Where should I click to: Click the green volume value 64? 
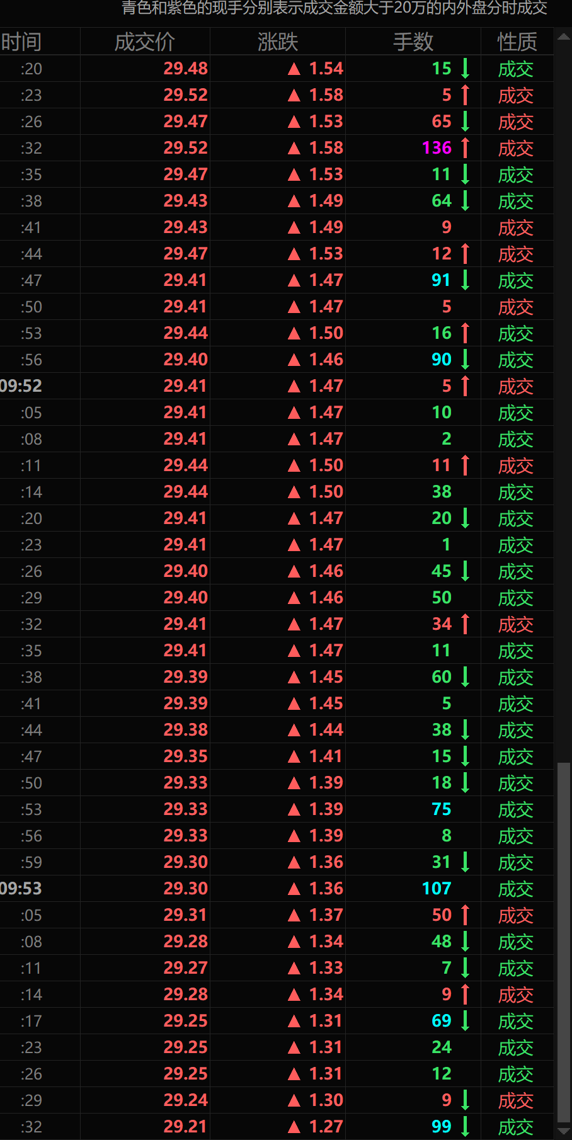coord(442,201)
